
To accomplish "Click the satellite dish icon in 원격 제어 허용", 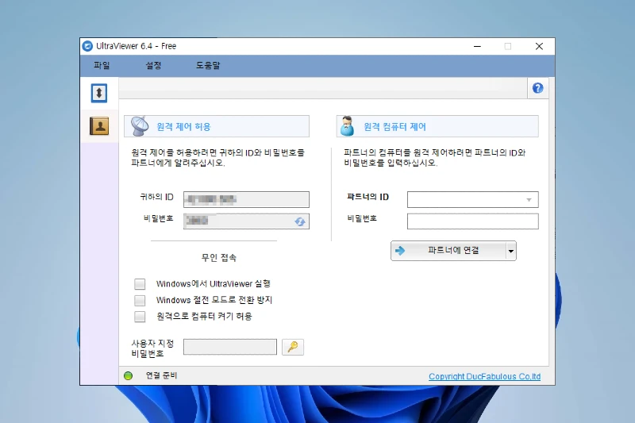I will click(x=140, y=126).
